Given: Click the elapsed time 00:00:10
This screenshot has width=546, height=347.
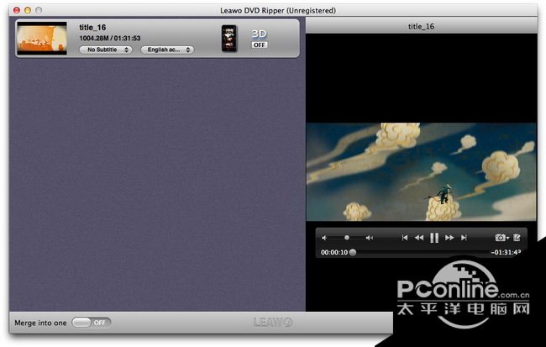Looking at the screenshot, I should 334,252.
